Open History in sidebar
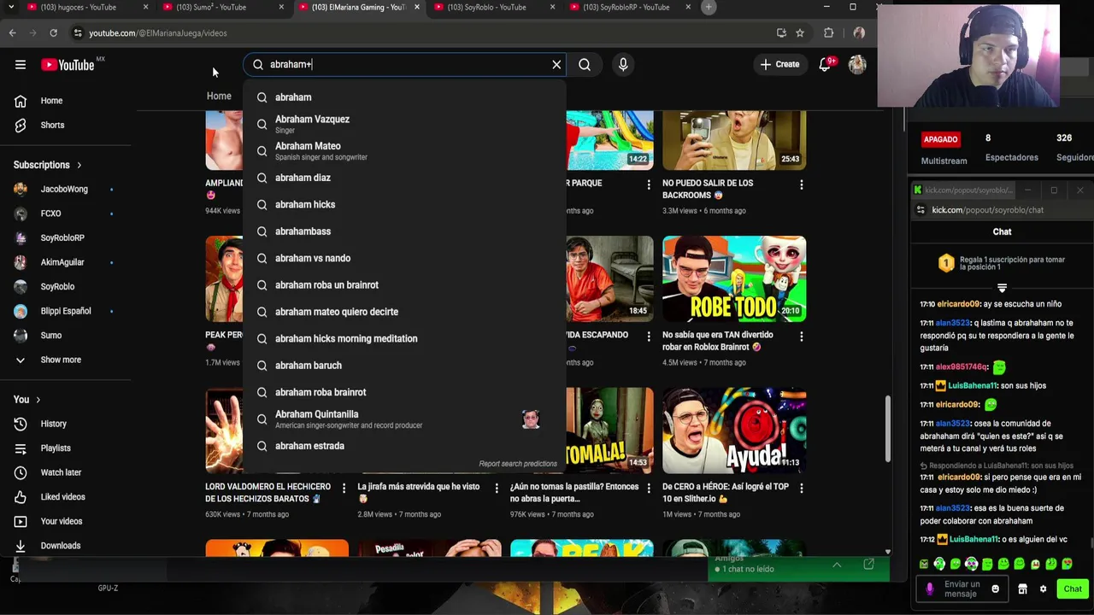1094x615 pixels. [x=53, y=424]
